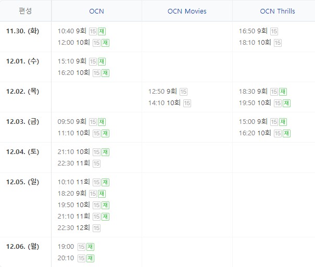Click the green 재 badge beside 10:10 11회

105,182
